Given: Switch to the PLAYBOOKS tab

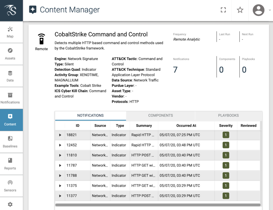Looking at the screenshot, I should coord(228,116).
